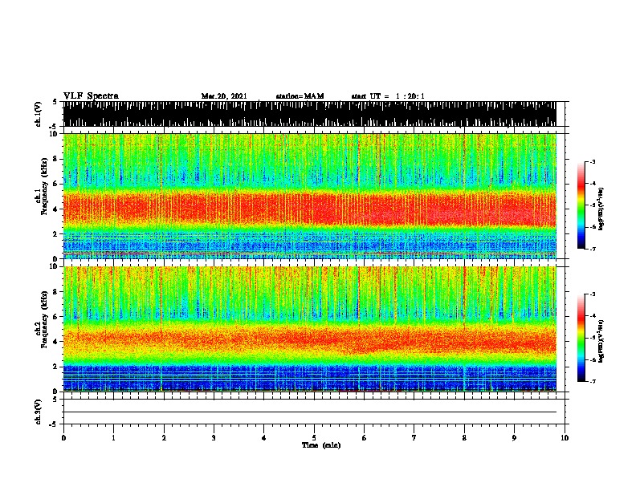Image resolution: width=636 pixels, height=491 pixels.
Task: Click time axis tick label "0"
Action: pyautogui.click(x=63, y=438)
